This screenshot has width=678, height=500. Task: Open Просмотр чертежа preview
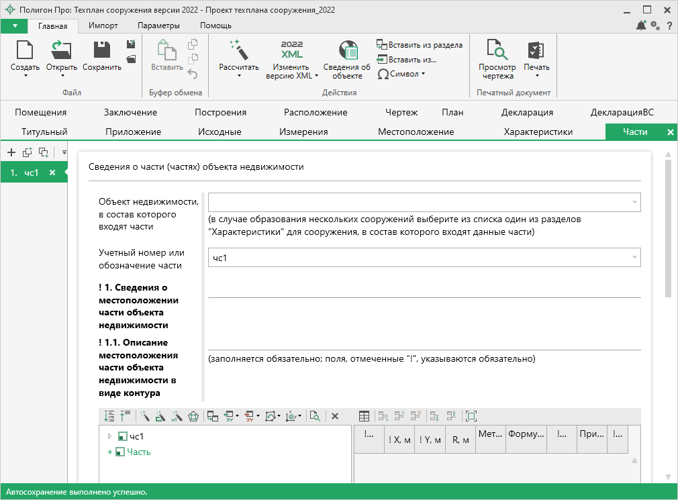click(x=497, y=51)
